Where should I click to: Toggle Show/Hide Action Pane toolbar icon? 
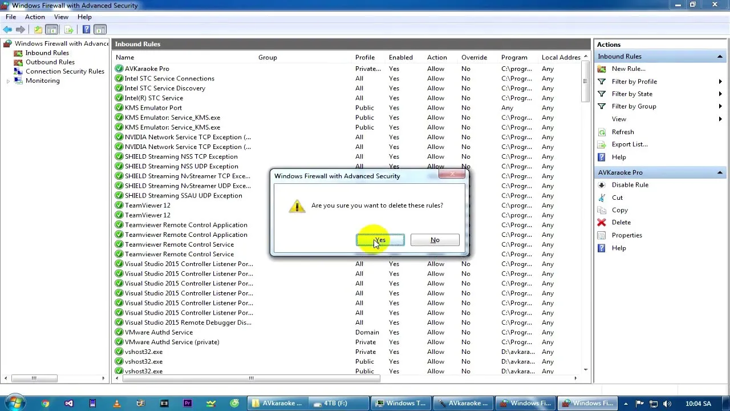tap(100, 30)
